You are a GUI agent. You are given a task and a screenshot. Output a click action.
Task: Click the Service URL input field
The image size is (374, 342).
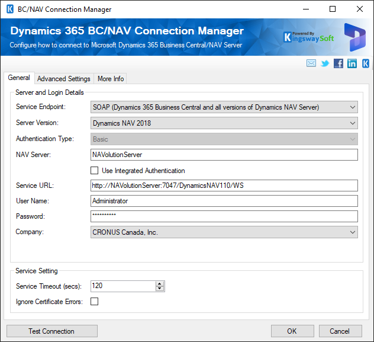(x=224, y=186)
